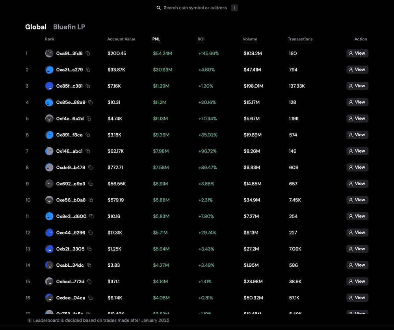This screenshot has height=330, width=394.
Task: Click info icon beside leaderboard note
Action: pos(30,321)
